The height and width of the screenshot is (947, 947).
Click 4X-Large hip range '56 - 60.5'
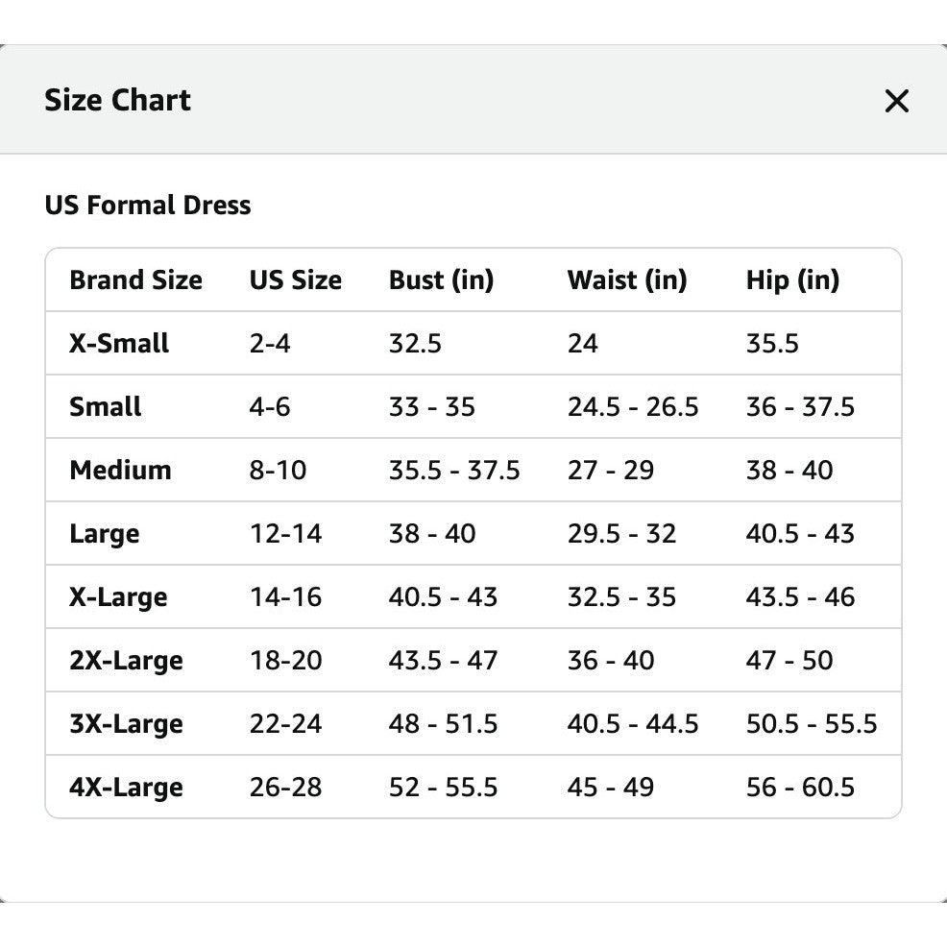(800, 788)
